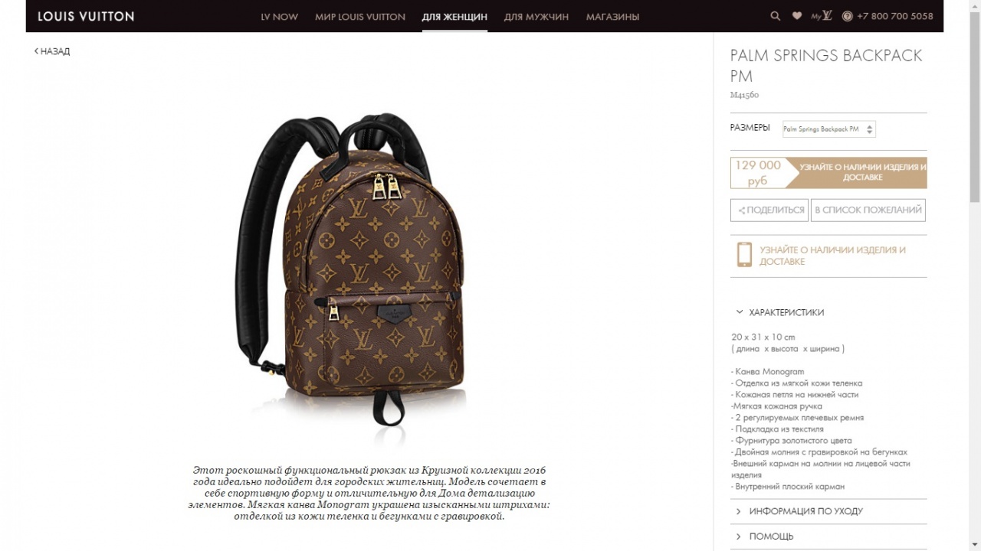Image resolution: width=981 pixels, height=551 pixels.
Task: Call the +7 800 700 5058 number
Action: [x=895, y=16]
